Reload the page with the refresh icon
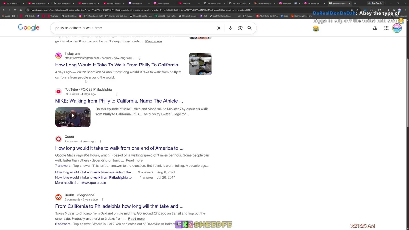The image size is (409, 230). coord(15,10)
